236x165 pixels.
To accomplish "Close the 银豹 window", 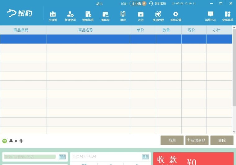I will [231, 3].
